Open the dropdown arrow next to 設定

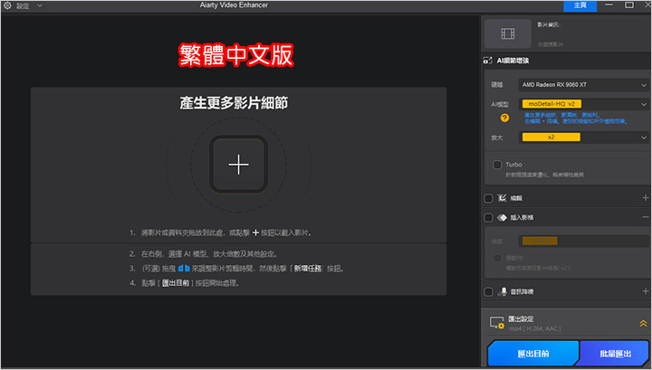click(40, 5)
